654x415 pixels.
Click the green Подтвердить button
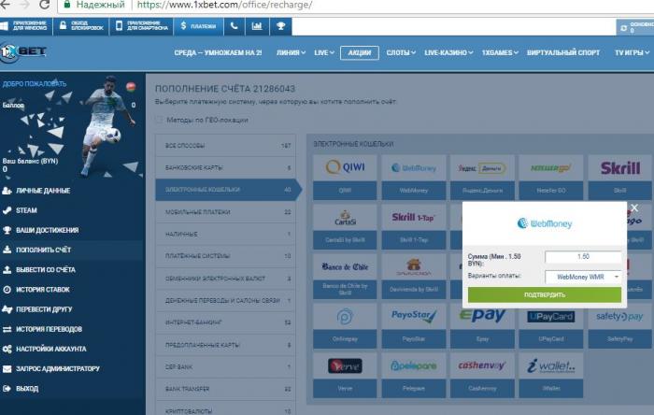pos(545,294)
